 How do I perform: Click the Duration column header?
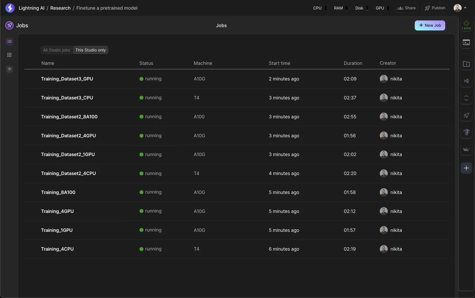pyautogui.click(x=353, y=63)
